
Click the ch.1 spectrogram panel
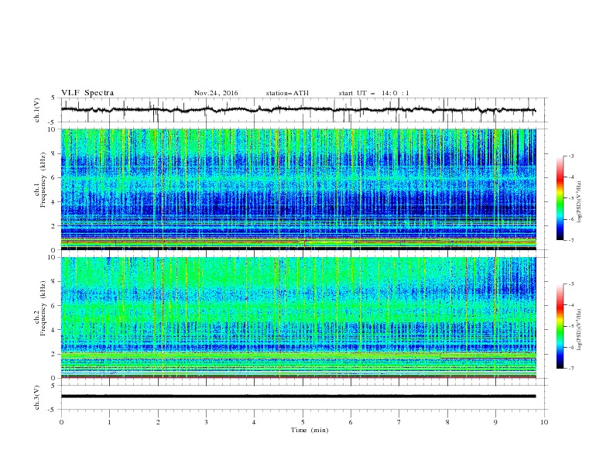[298, 189]
